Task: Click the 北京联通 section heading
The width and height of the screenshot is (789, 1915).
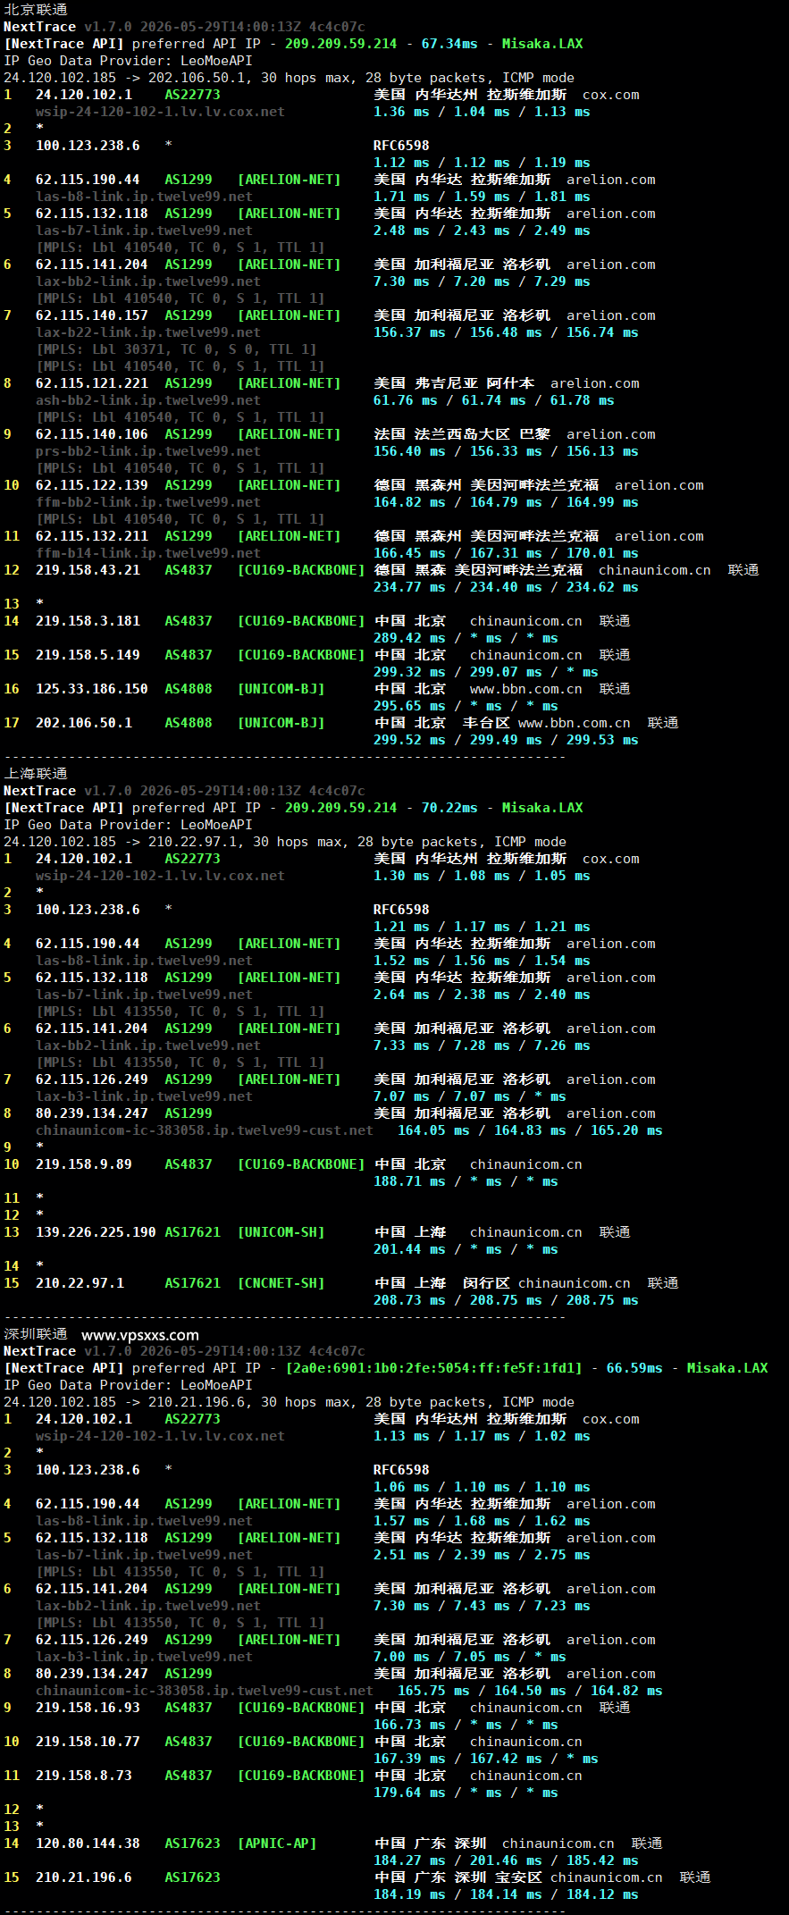Action: tap(36, 10)
